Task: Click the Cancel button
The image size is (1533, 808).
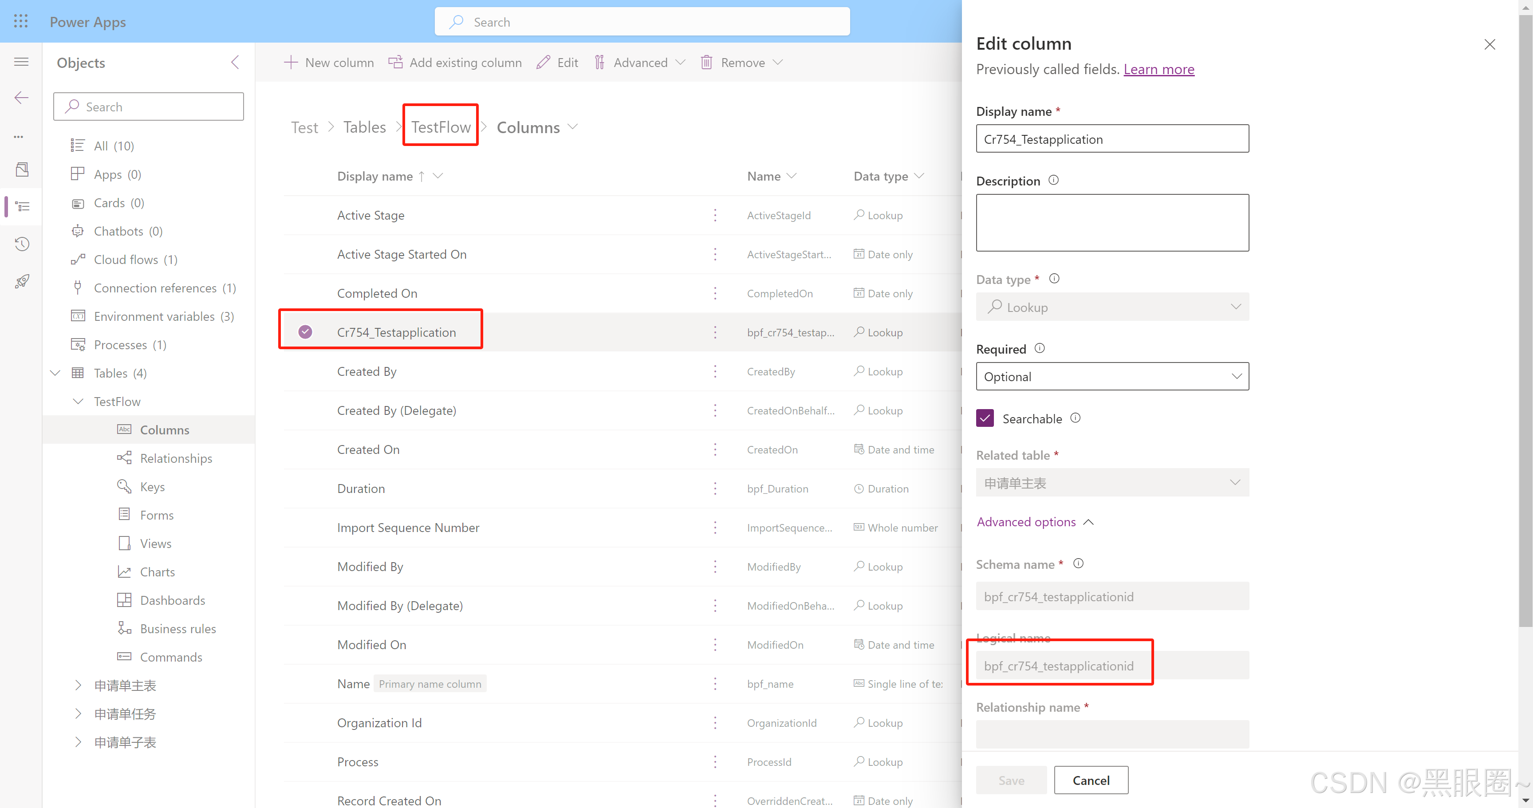Action: pos(1090,780)
